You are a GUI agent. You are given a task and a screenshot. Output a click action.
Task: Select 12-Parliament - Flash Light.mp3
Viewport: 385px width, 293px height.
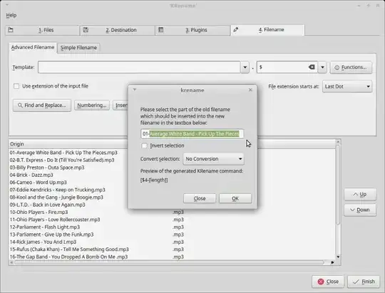coord(45,227)
